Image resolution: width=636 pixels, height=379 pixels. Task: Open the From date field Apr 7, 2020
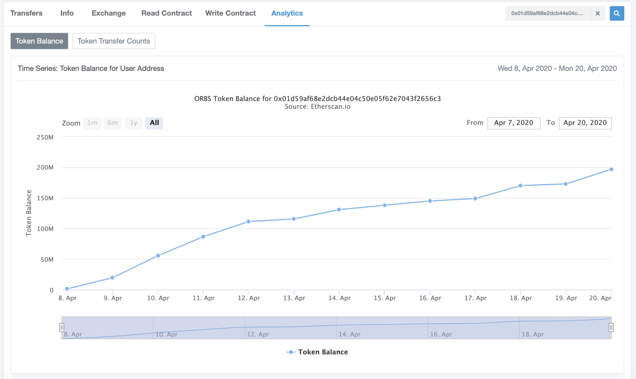[x=514, y=123]
